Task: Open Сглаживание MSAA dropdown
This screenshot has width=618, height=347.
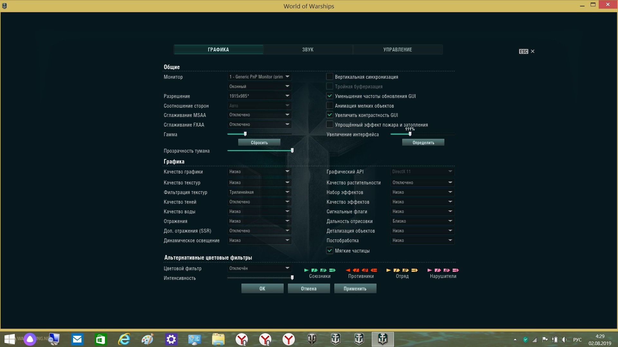Action: [259, 115]
